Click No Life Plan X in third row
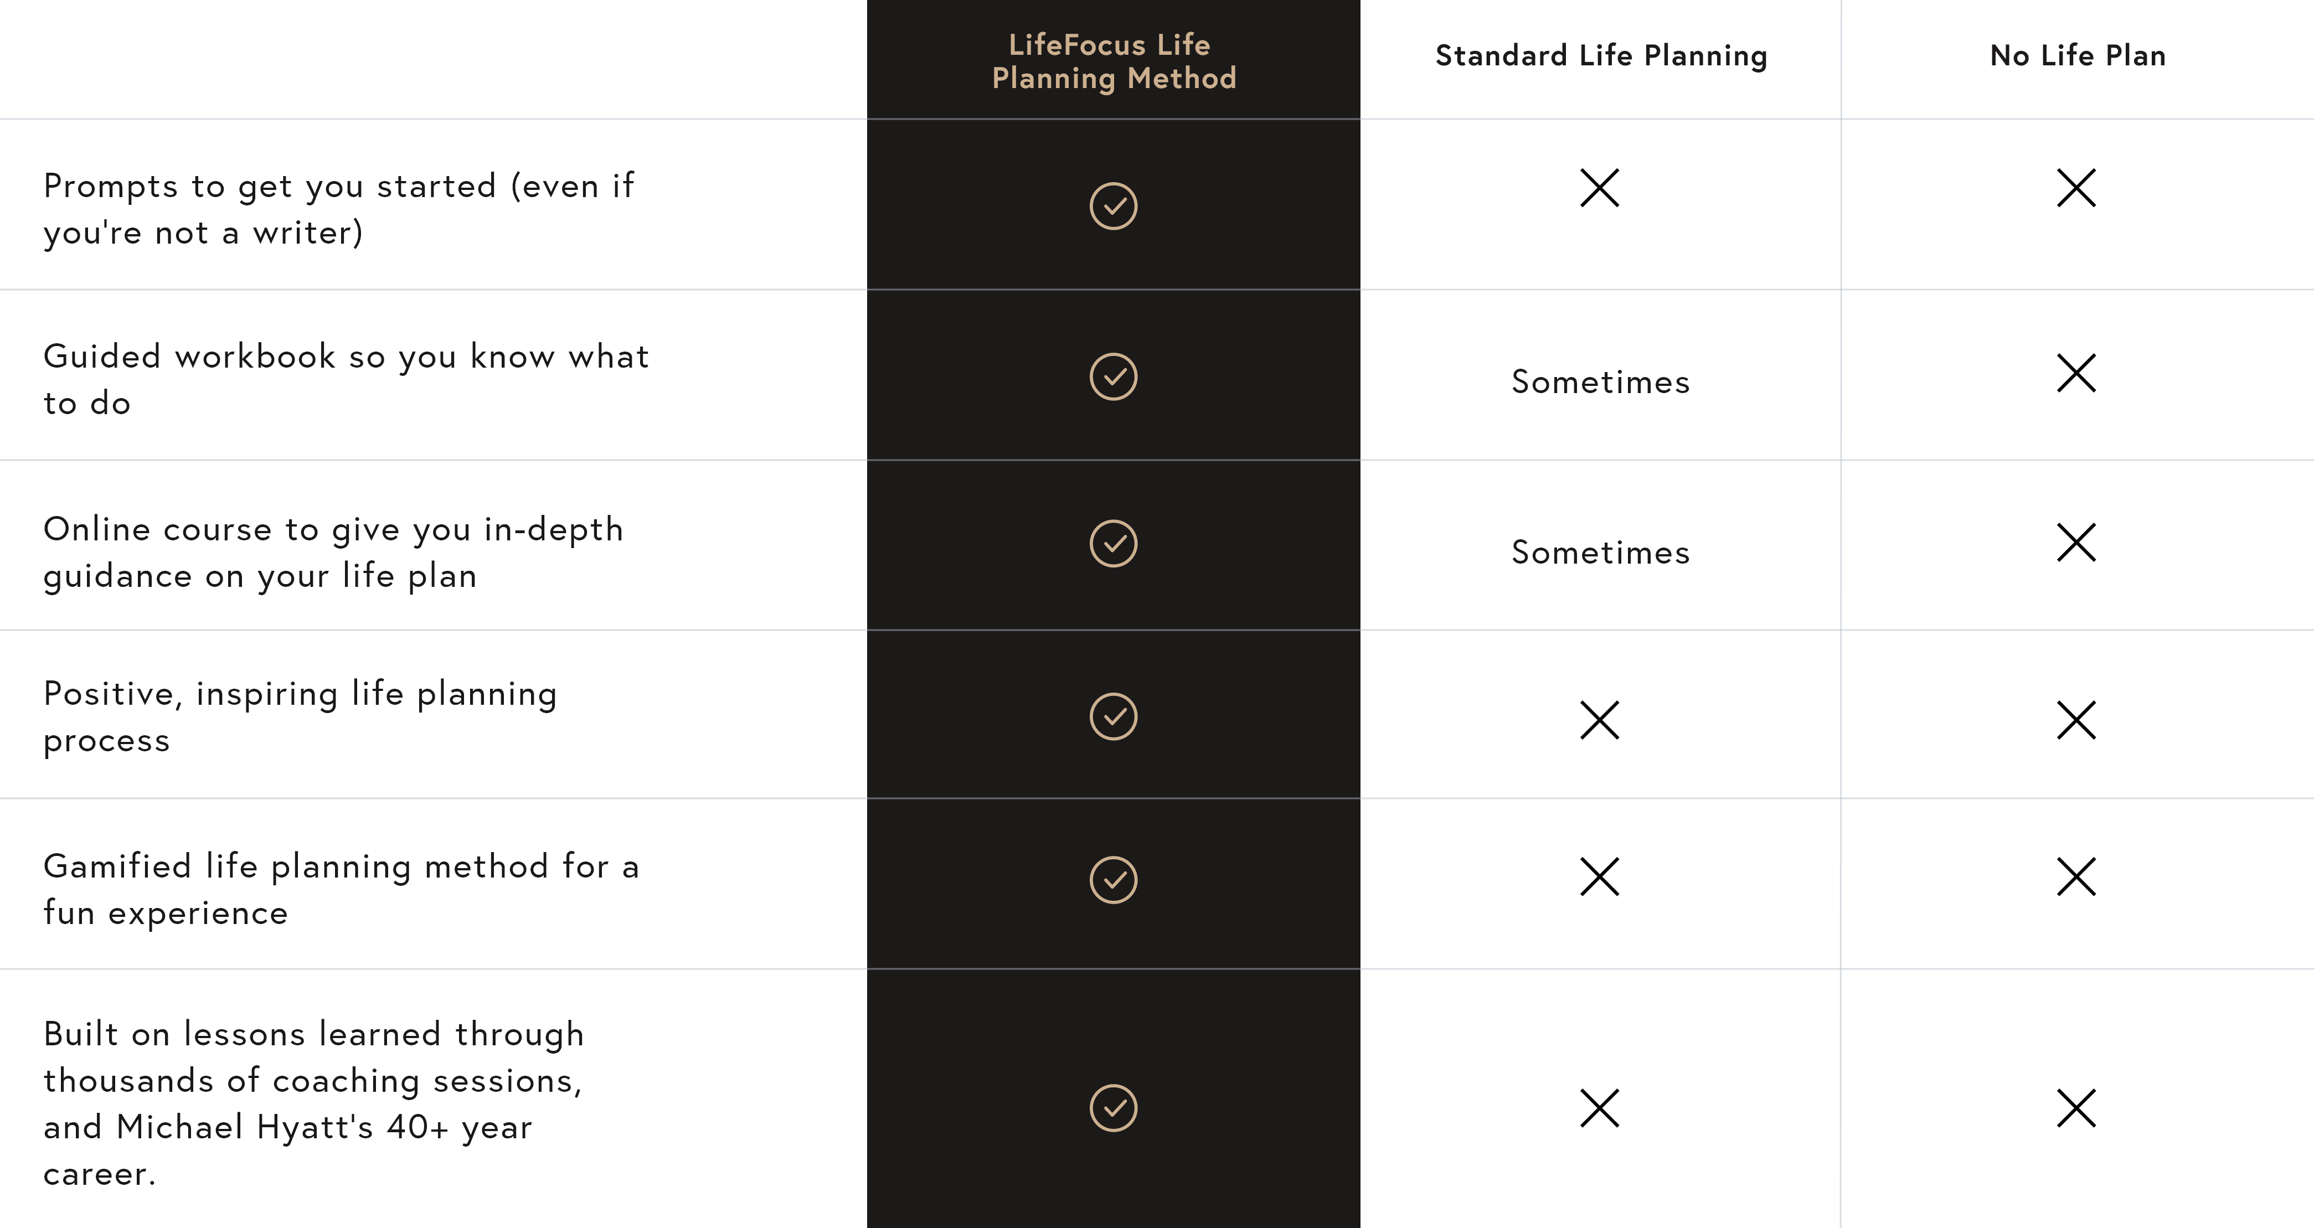The width and height of the screenshot is (2314, 1228). pos(2076,543)
